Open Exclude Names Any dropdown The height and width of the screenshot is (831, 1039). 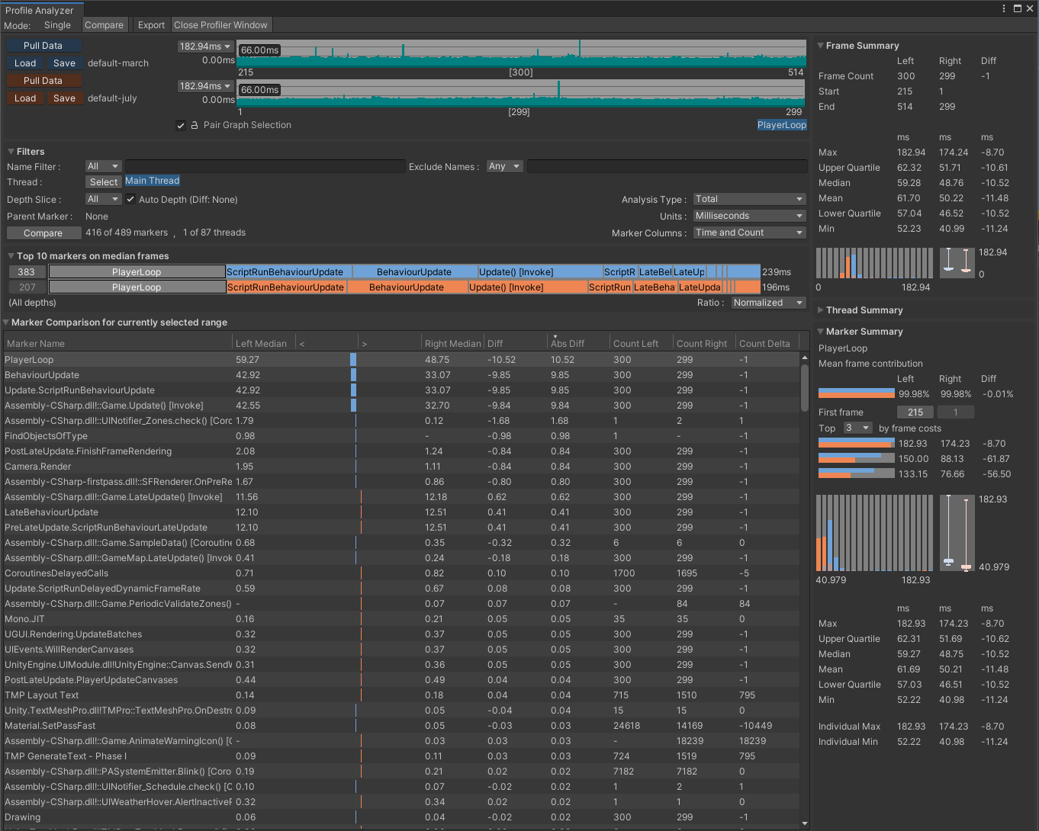click(x=504, y=166)
